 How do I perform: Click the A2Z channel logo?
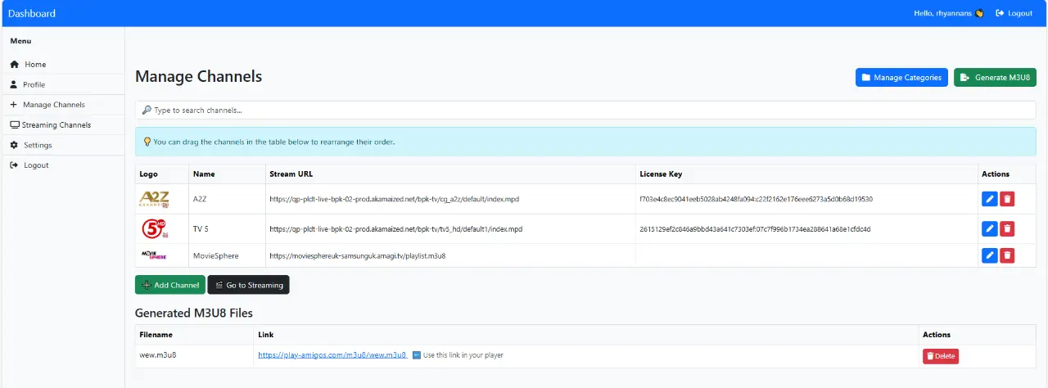pyautogui.click(x=154, y=199)
